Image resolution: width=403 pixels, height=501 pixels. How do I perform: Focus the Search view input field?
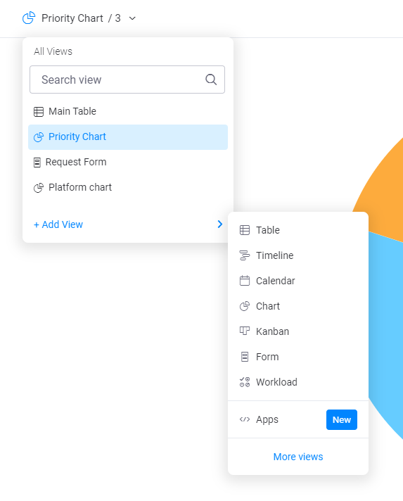127,80
